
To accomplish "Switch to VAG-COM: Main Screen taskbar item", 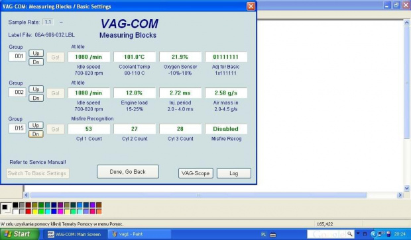I will tap(74, 234).
